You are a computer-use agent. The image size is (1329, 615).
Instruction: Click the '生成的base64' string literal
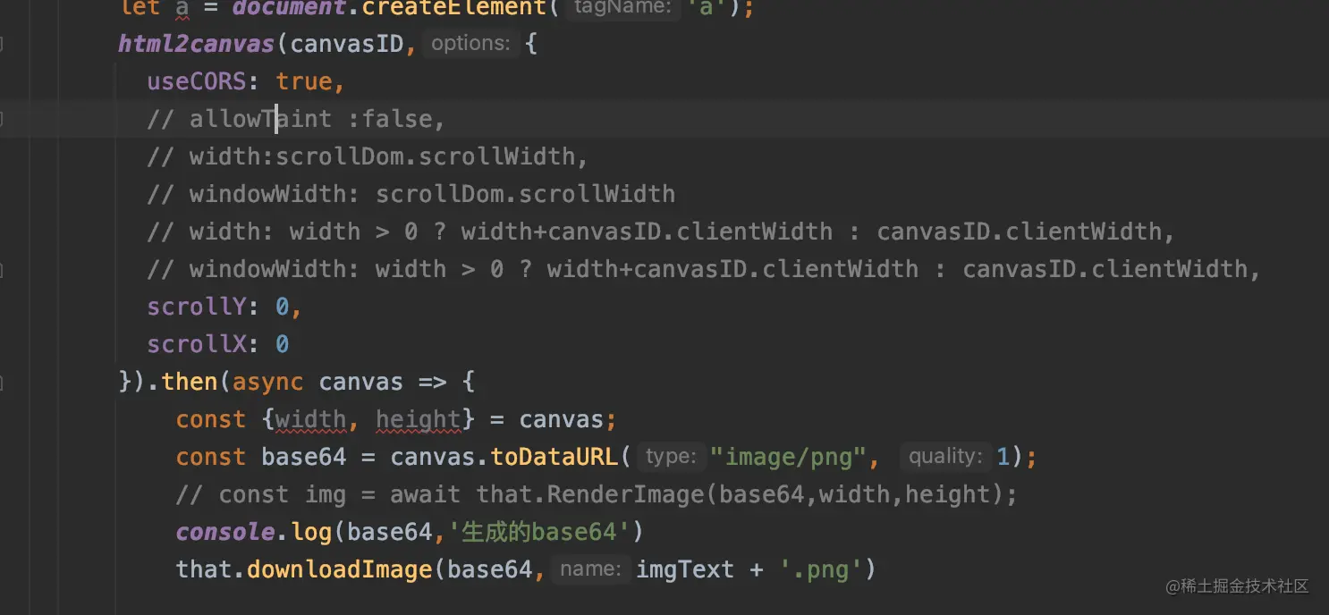(539, 532)
